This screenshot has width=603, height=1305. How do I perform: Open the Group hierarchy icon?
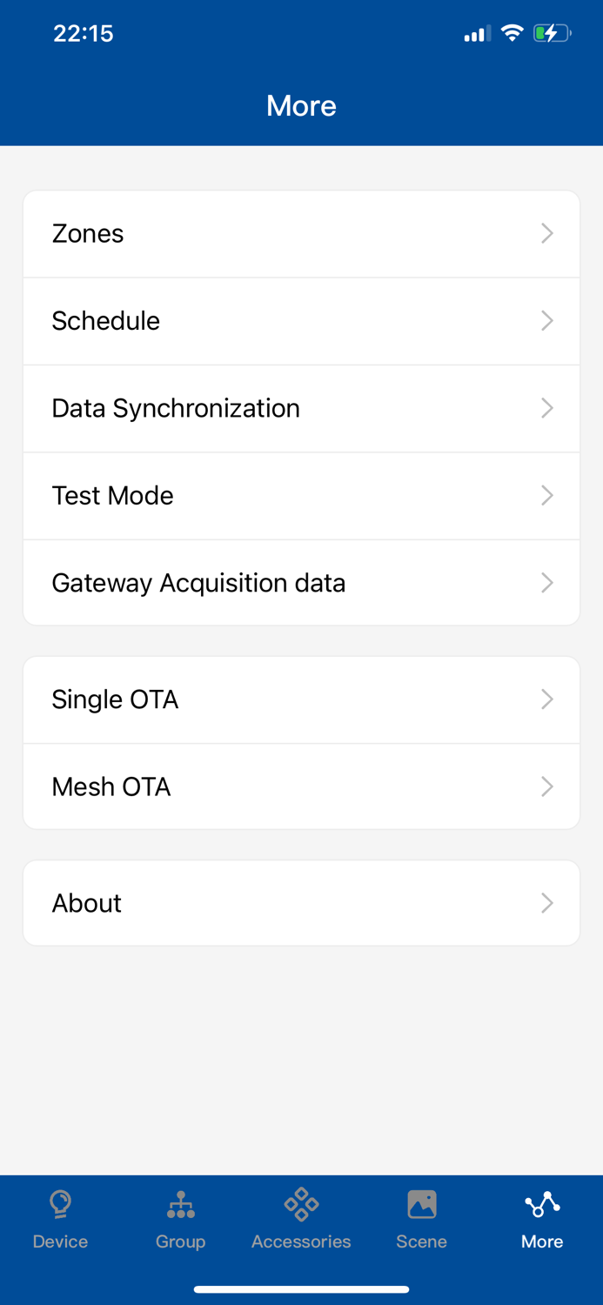(180, 1204)
